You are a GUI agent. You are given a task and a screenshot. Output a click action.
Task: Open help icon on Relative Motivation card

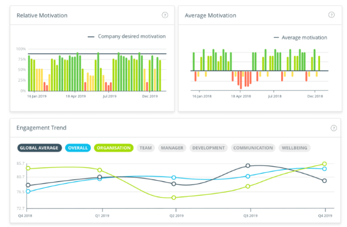coord(165,15)
